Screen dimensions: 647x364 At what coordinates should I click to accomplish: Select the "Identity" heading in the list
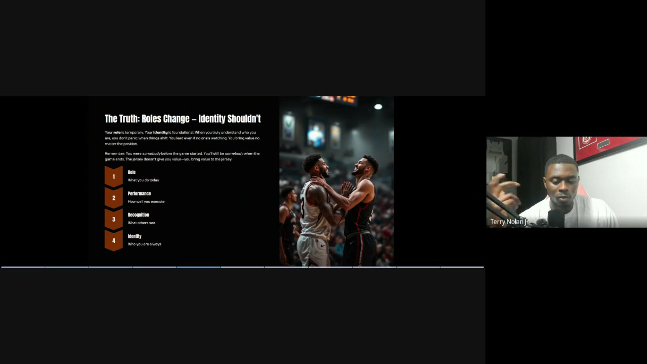pyautogui.click(x=134, y=236)
